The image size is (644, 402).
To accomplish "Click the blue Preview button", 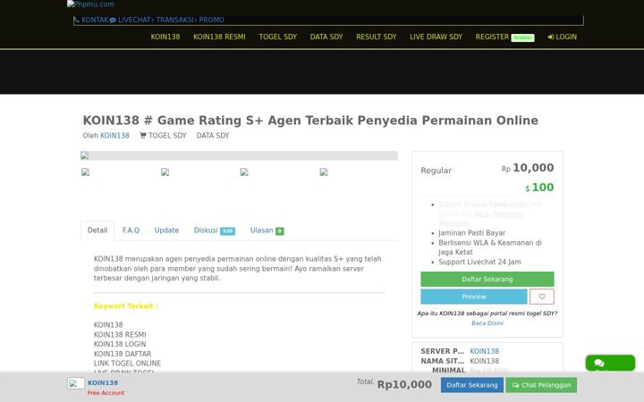I will (x=474, y=297).
